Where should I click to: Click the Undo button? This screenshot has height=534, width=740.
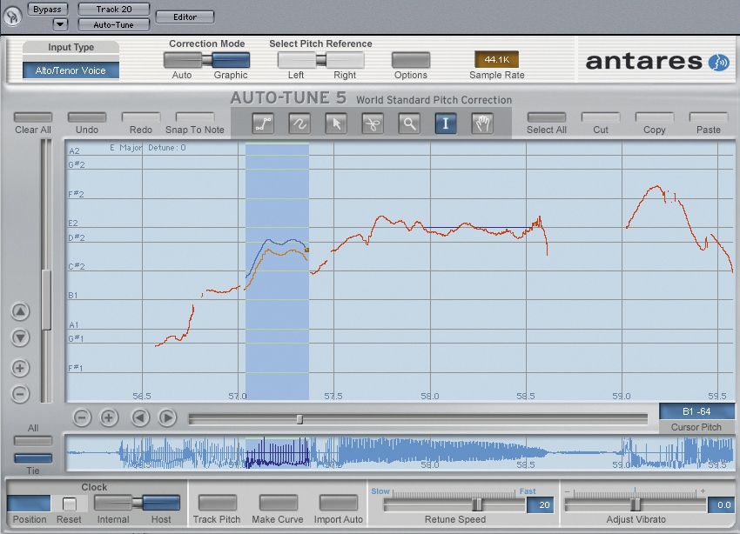coord(87,117)
